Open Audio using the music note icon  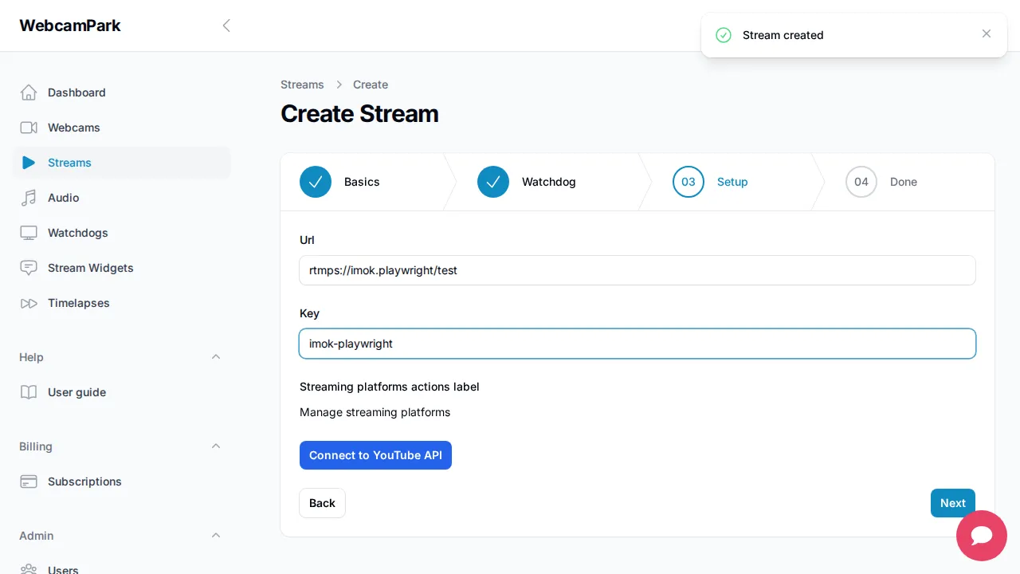click(x=29, y=198)
